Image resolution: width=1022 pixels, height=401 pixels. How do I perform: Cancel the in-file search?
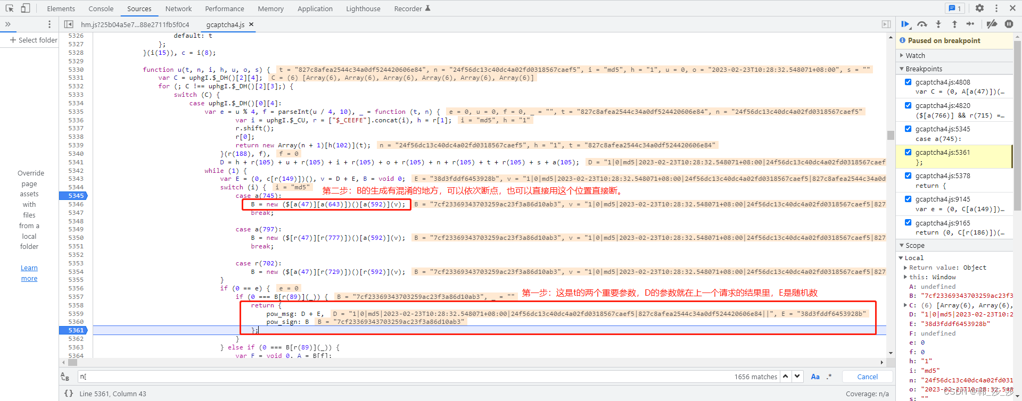[x=867, y=377]
